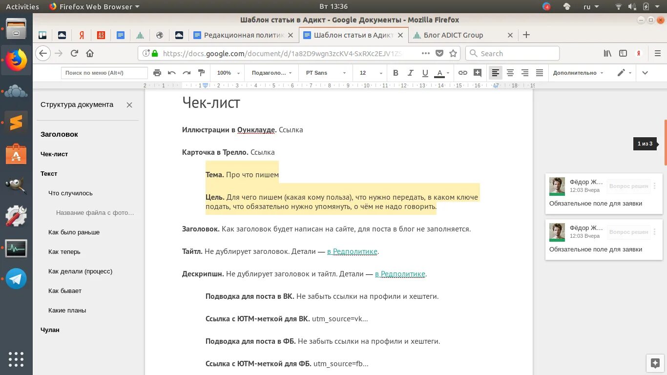Go back to the previous page
This screenshot has height=375, width=667.
tap(43, 53)
